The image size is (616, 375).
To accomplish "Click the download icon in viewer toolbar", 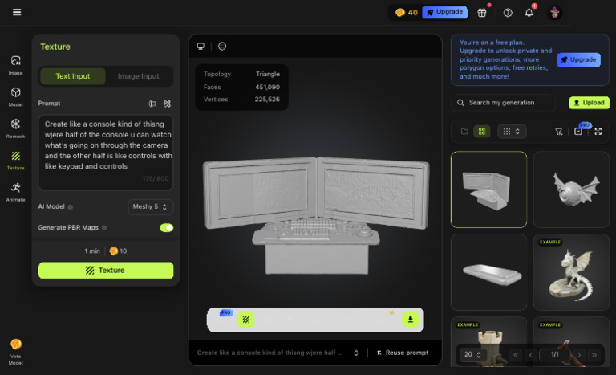I will [410, 320].
